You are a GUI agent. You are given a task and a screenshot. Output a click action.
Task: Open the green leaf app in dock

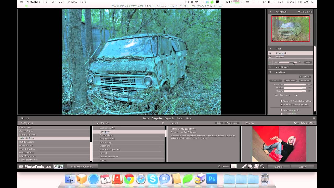pos(188,179)
